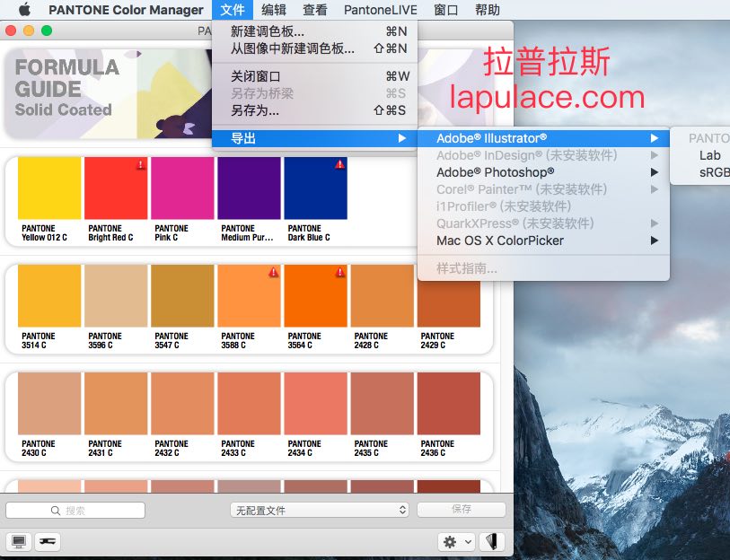Image resolution: width=730 pixels, height=560 pixels.
Task: Click the 搜索 search field
Action: (x=75, y=510)
